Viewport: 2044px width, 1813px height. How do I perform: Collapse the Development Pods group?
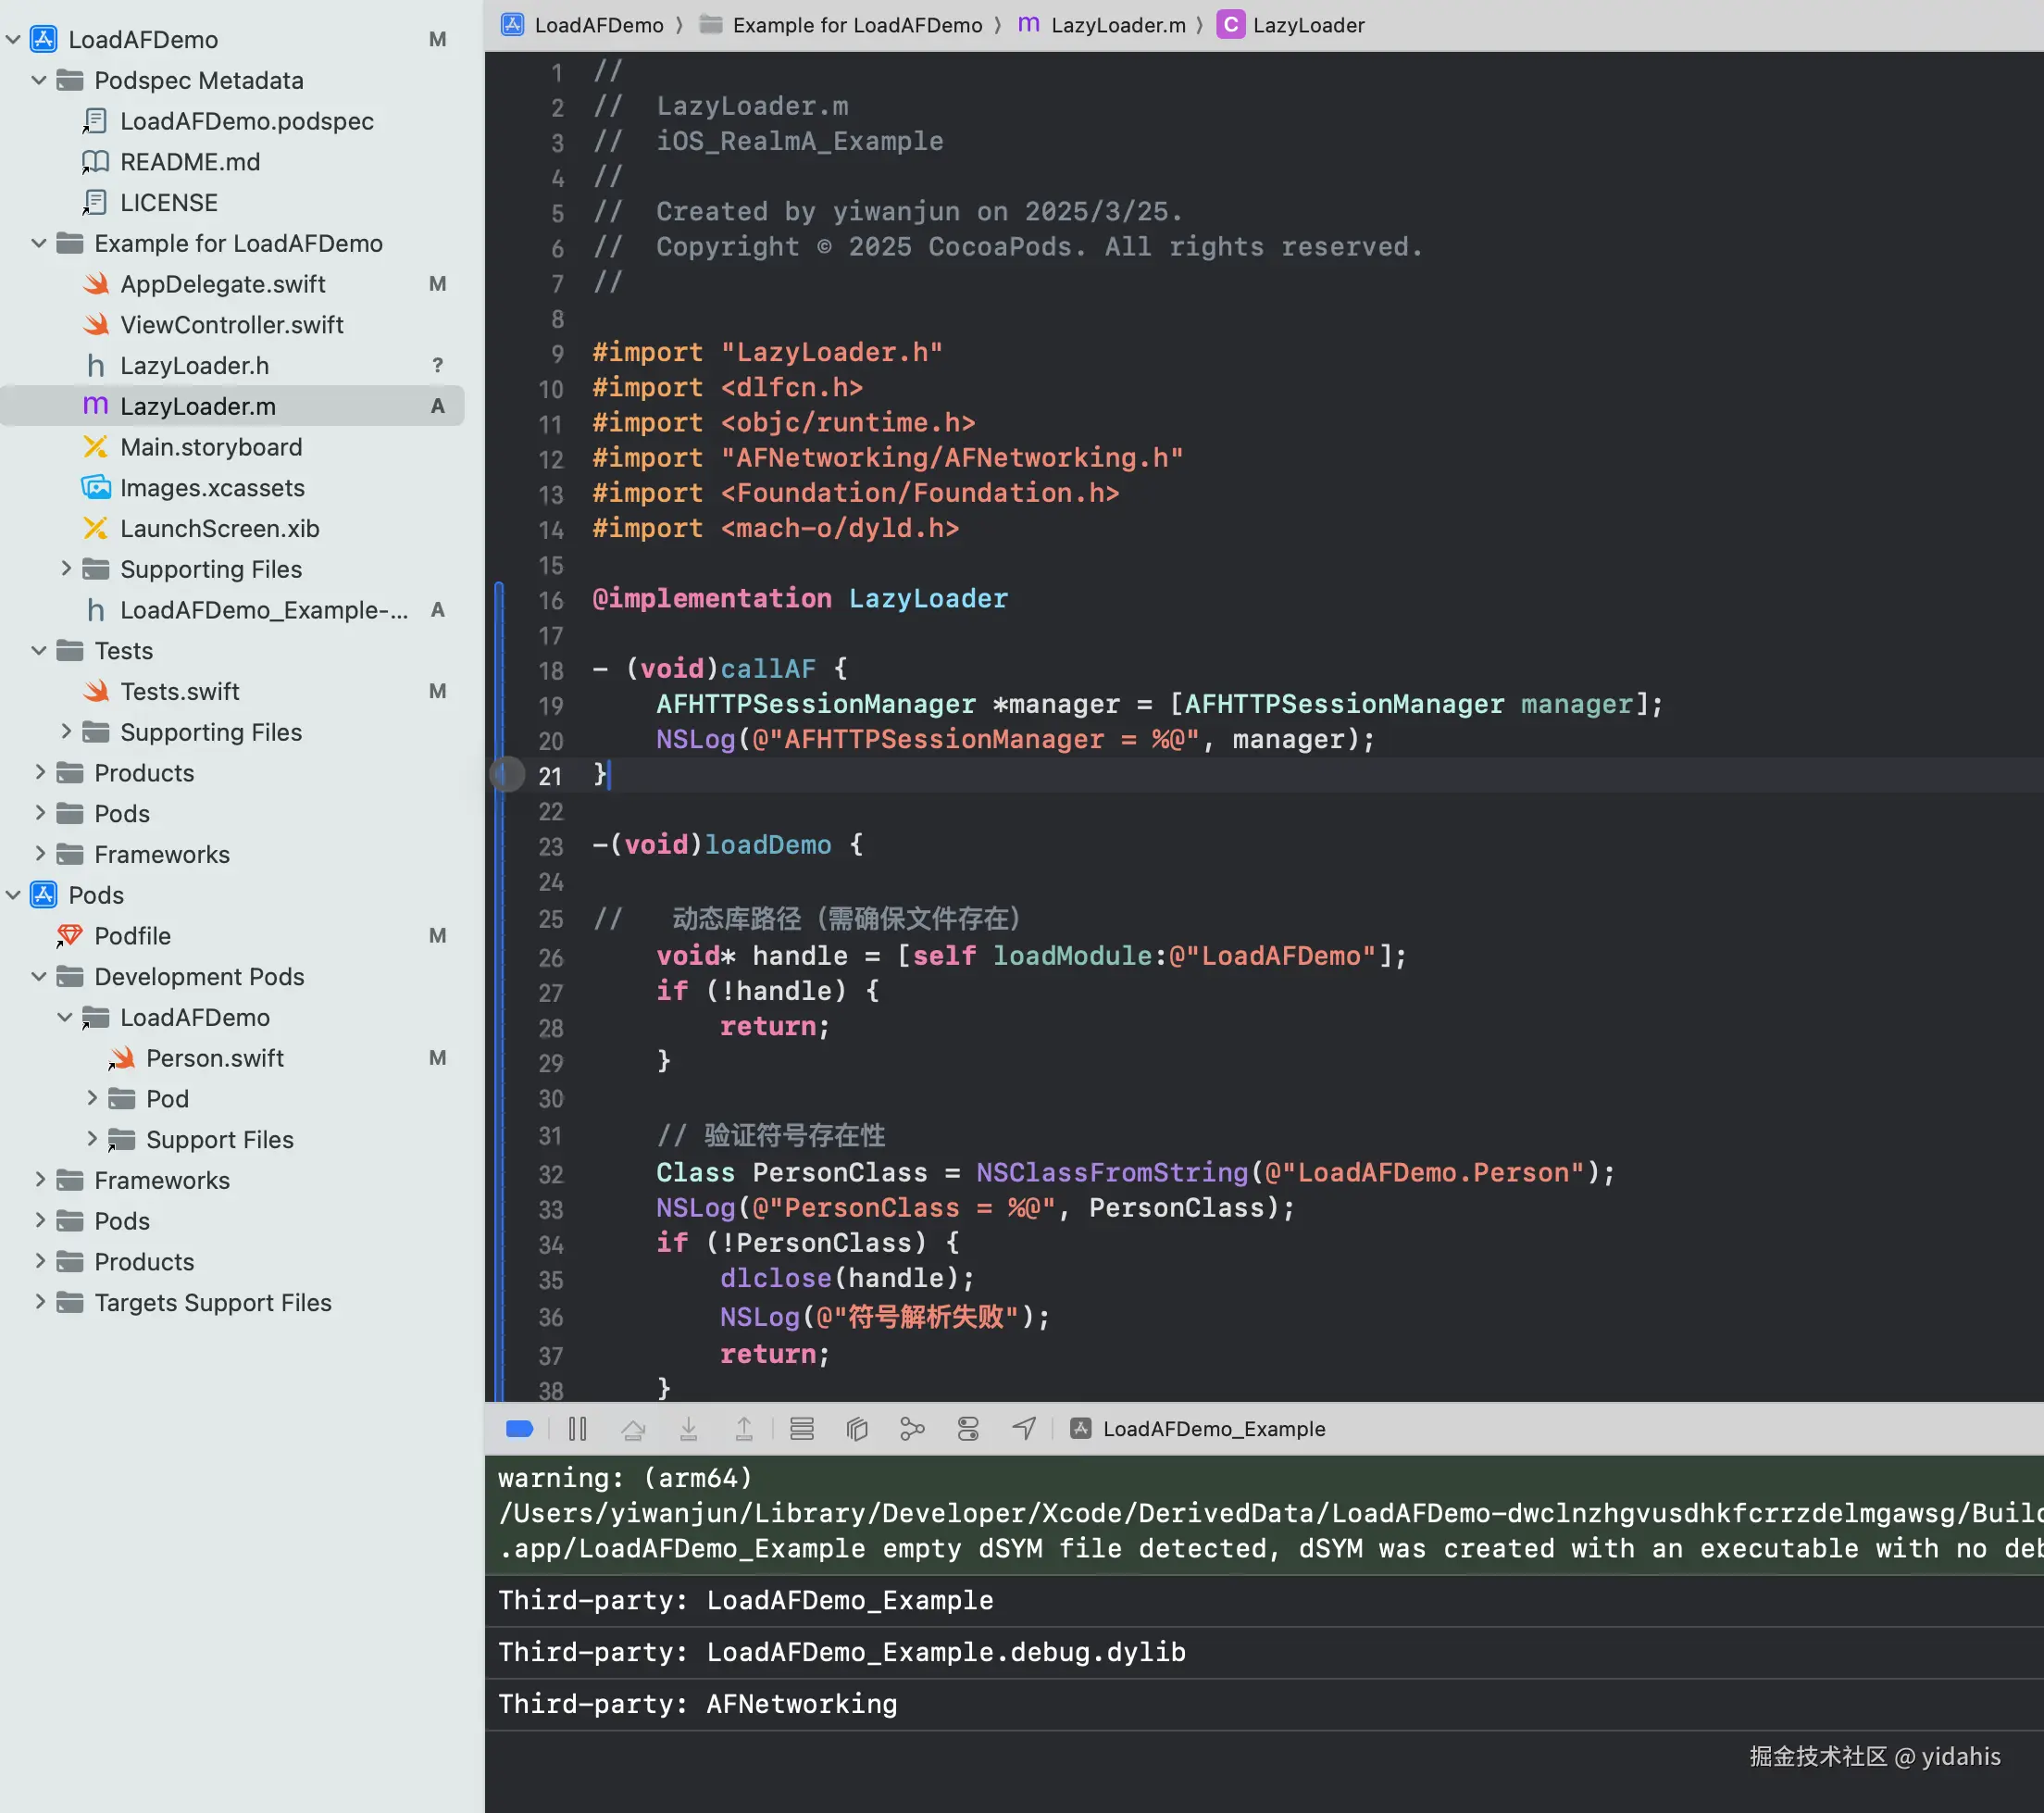click(39, 977)
